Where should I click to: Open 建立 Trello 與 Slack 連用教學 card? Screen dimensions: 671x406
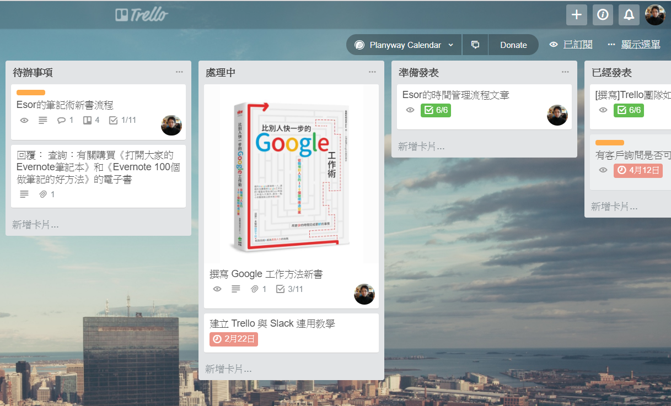pos(291,333)
